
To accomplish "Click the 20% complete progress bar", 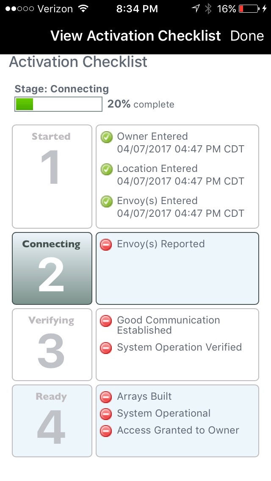I will tap(58, 104).
